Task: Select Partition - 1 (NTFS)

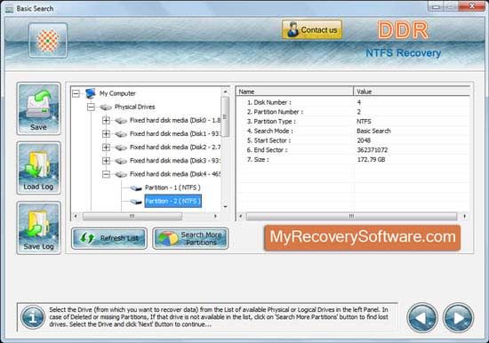Action: pyautogui.click(x=172, y=187)
